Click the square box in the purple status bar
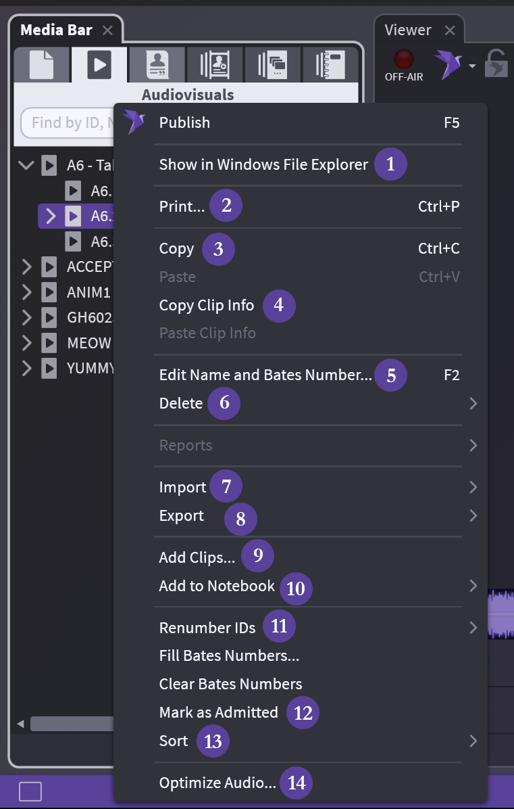Screen dimensions: 514x809 pyautogui.click(x=30, y=791)
